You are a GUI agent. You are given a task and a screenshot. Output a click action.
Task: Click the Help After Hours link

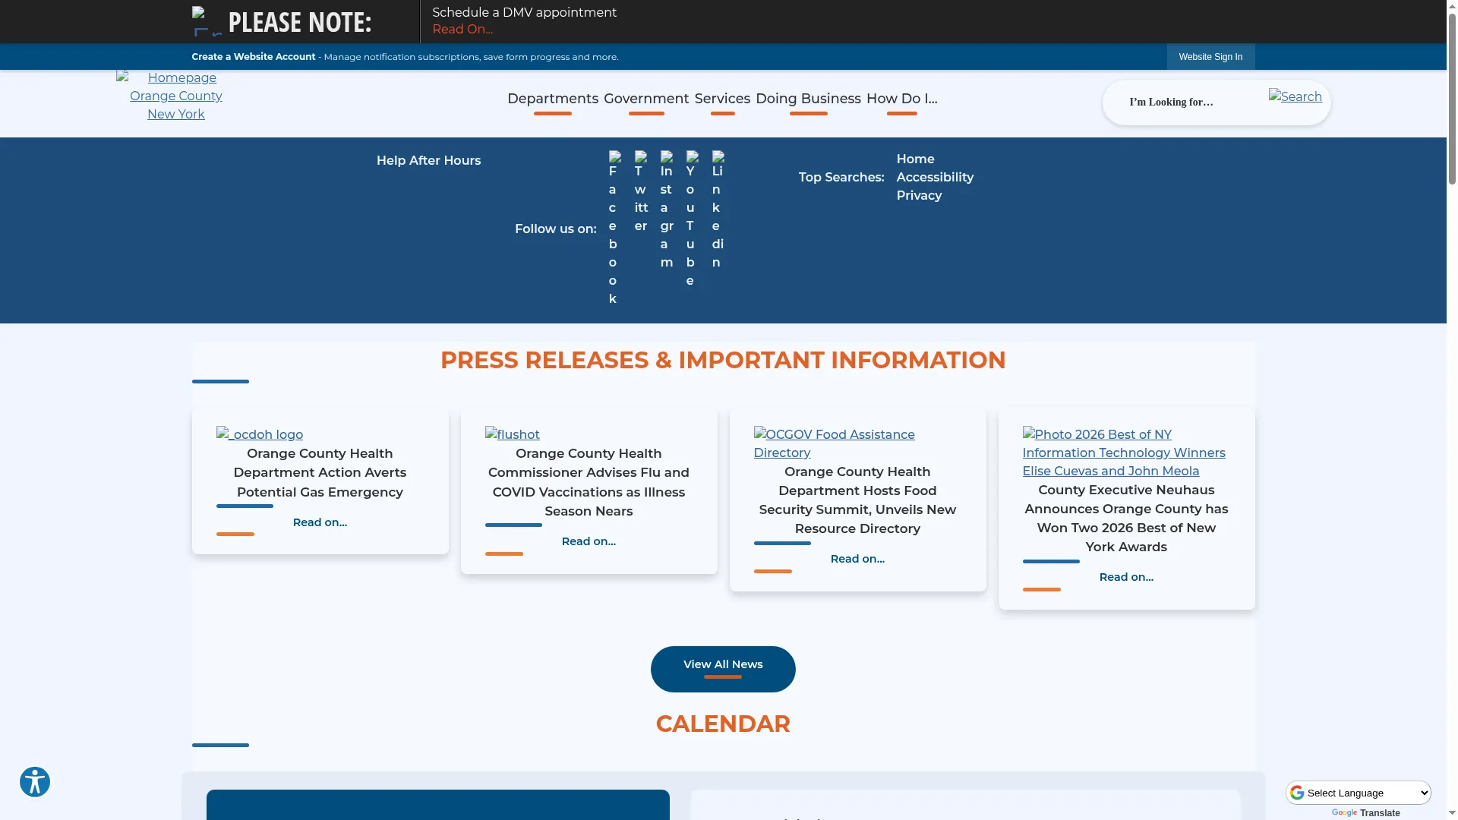428,160
